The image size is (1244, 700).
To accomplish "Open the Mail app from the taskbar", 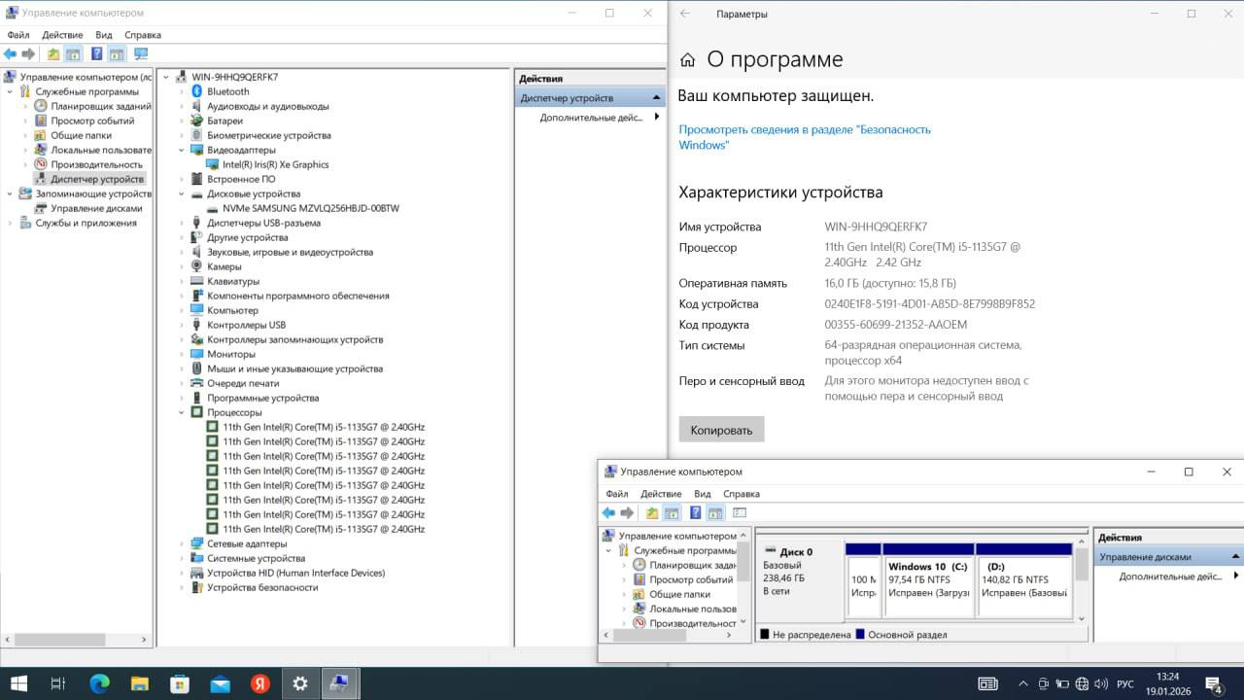I will pos(220,683).
